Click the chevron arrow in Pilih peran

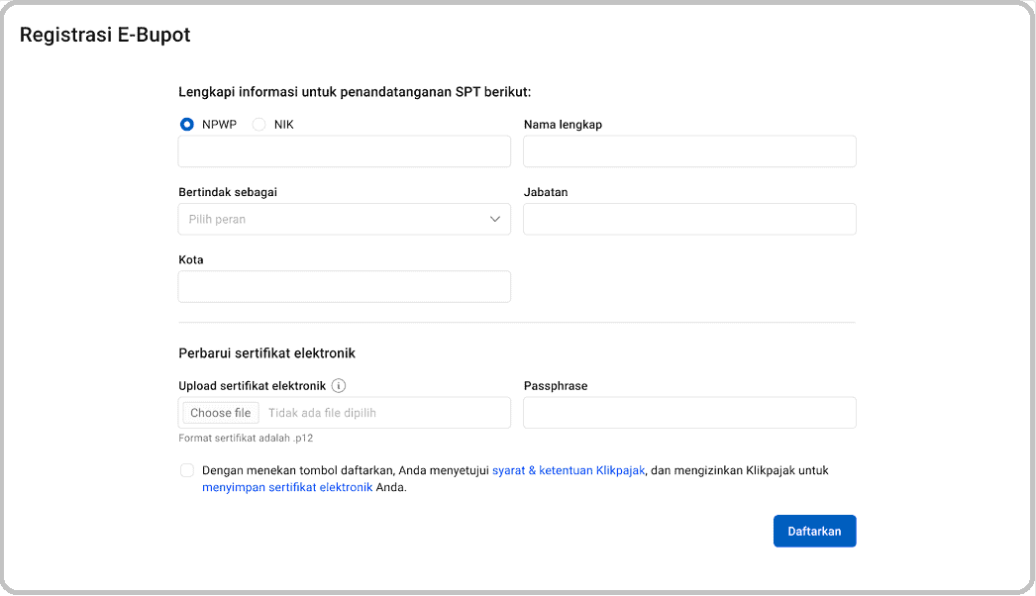[495, 219]
